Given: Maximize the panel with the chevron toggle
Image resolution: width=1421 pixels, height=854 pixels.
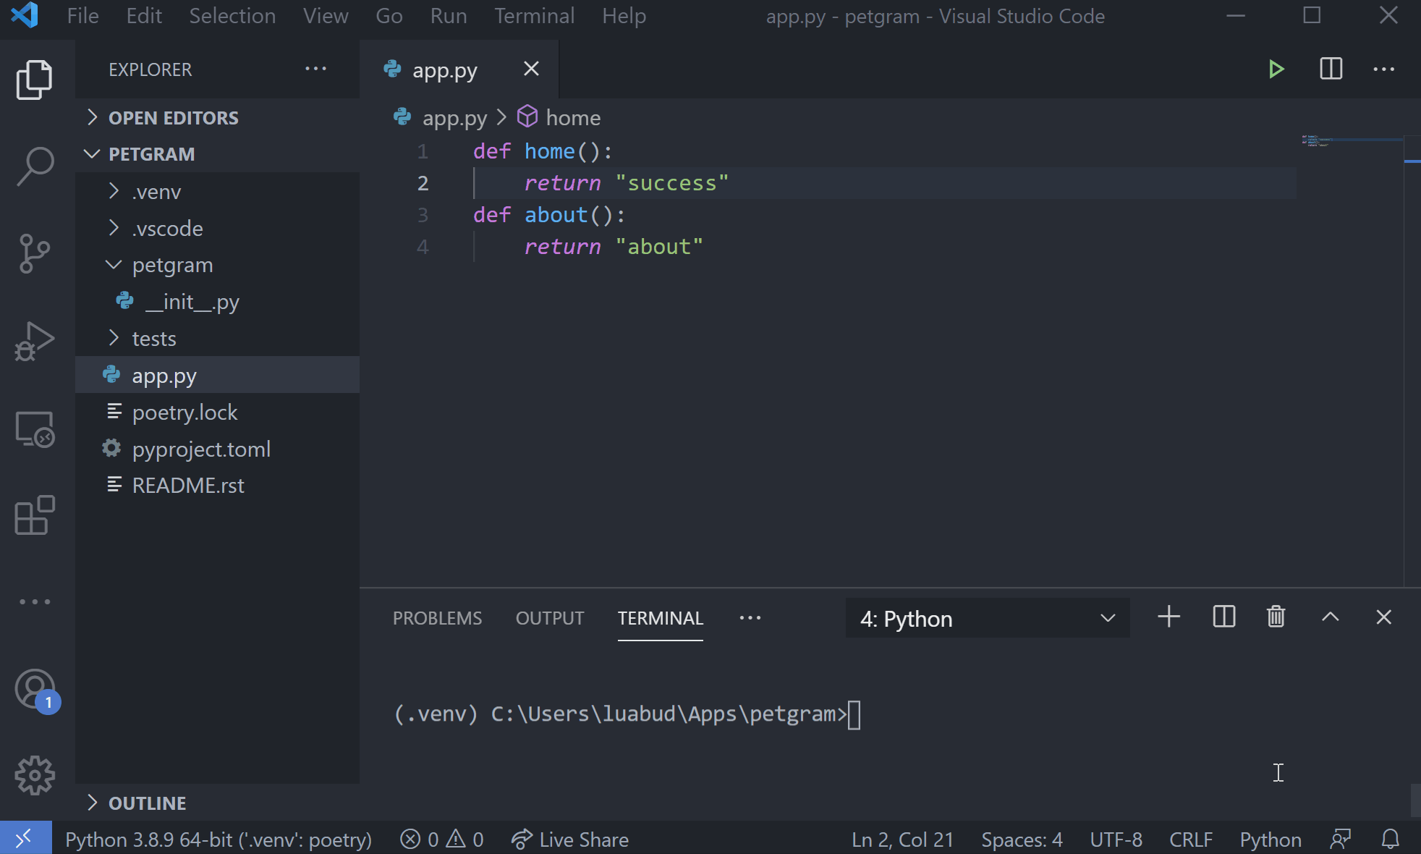Looking at the screenshot, I should [x=1330, y=617].
